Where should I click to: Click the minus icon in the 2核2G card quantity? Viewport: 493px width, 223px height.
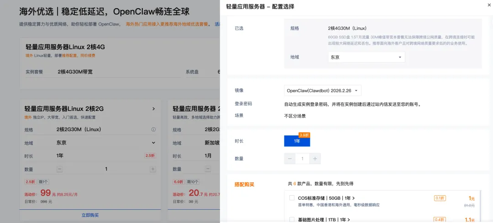[60, 169]
